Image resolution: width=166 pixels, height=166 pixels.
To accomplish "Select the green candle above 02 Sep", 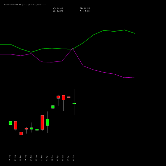I will click(53, 107).
